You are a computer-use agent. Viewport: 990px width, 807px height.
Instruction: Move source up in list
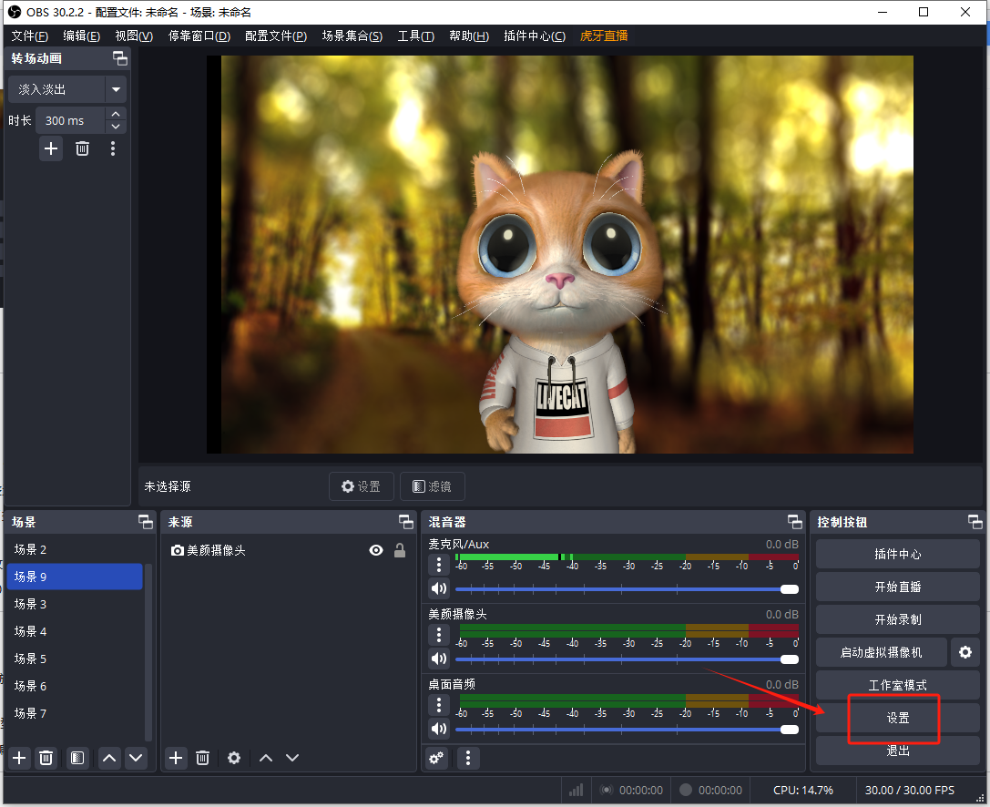tap(266, 758)
